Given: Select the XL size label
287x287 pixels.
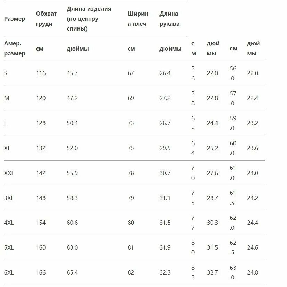Looking at the screenshot, I should tap(7, 148).
